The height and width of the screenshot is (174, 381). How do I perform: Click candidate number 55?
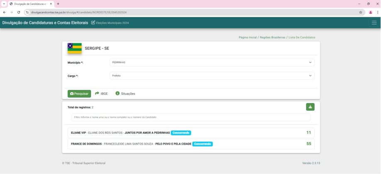[x=309, y=144]
